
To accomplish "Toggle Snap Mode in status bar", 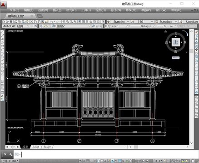I will (84, 161).
